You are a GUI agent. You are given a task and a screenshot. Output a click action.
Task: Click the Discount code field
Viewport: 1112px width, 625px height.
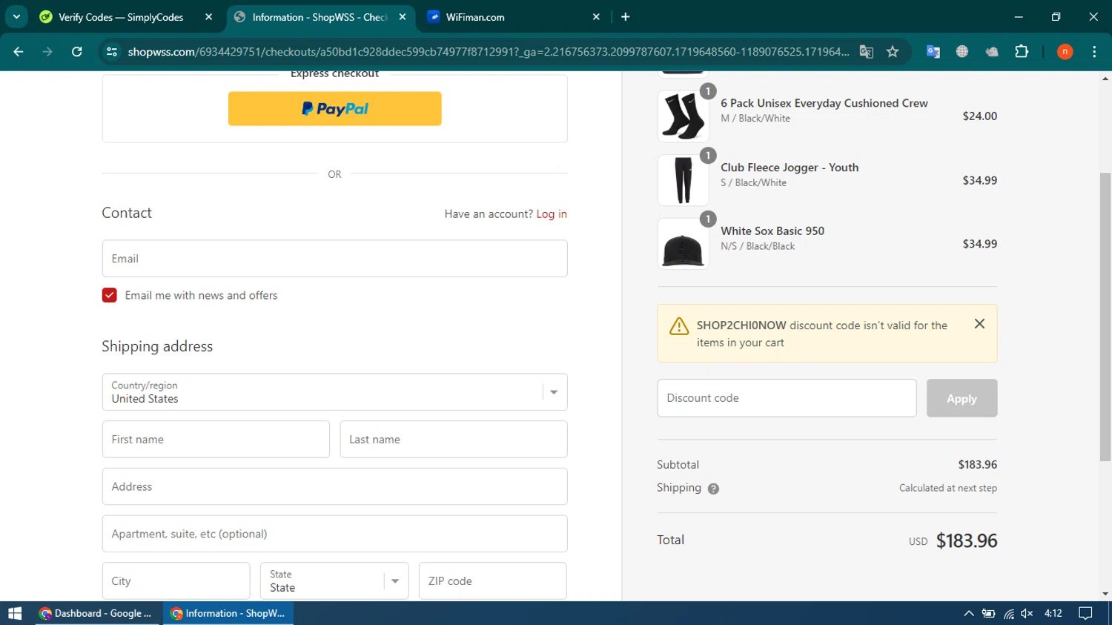(787, 398)
